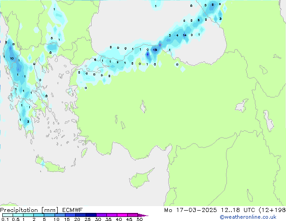Image resolution: width=286 pixels, height=221 pixels.
Task: Pick the 40–45 mm magenta legend swatch
Action: [x=122, y=215]
